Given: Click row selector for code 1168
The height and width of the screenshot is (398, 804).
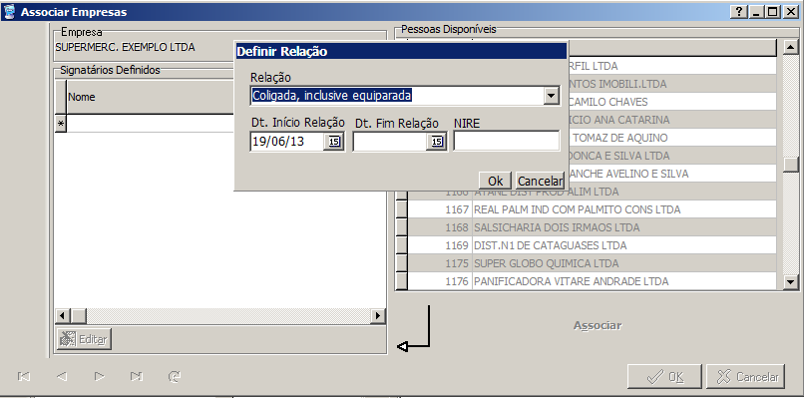Looking at the screenshot, I should [x=401, y=227].
